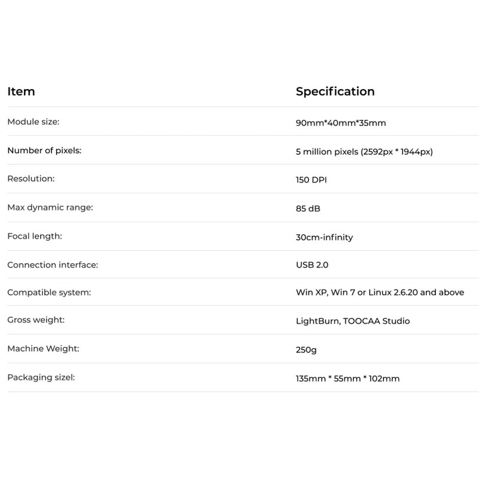Screen dimensions: 479x479
Task: Click the Item column header
Action: (21, 92)
